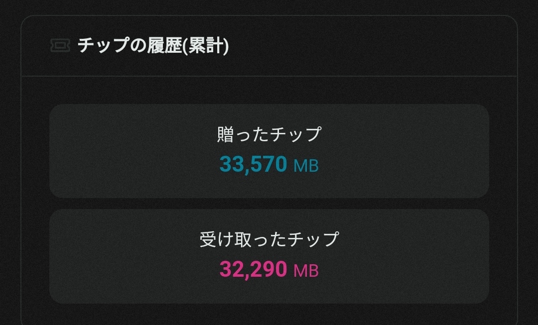Click the 受け取ったチップ label

[x=269, y=239]
